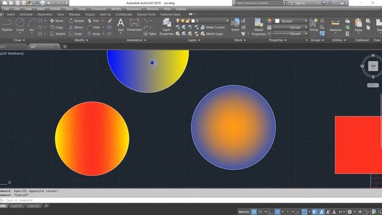Viewport: 382px width, 215px height.
Task: Toggle MODEL space button
Action: (244, 212)
